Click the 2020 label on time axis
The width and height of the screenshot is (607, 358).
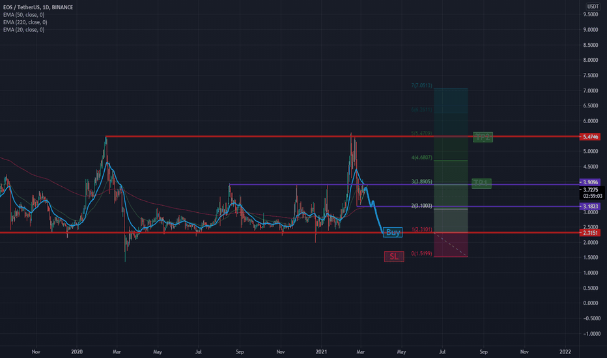(x=77, y=351)
